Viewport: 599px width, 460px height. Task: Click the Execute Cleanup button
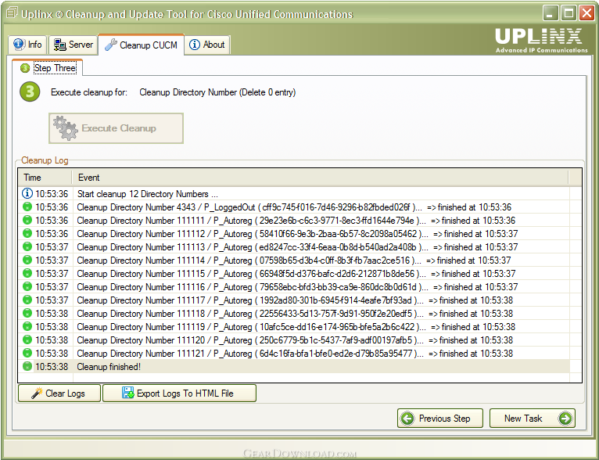tap(116, 128)
